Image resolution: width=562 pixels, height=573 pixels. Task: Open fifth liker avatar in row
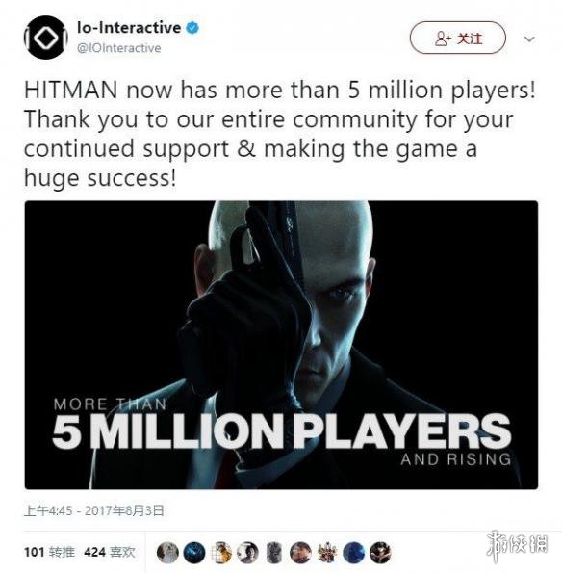[274, 552]
